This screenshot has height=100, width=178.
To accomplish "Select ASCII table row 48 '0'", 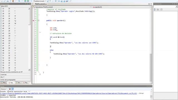I will click(14, 48).
